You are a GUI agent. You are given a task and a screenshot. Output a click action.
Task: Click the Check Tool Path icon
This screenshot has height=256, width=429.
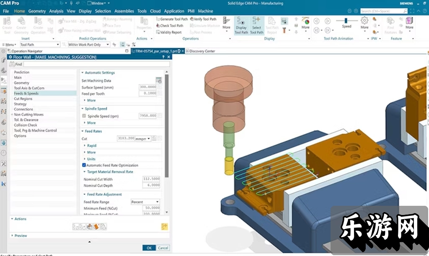pos(158,26)
